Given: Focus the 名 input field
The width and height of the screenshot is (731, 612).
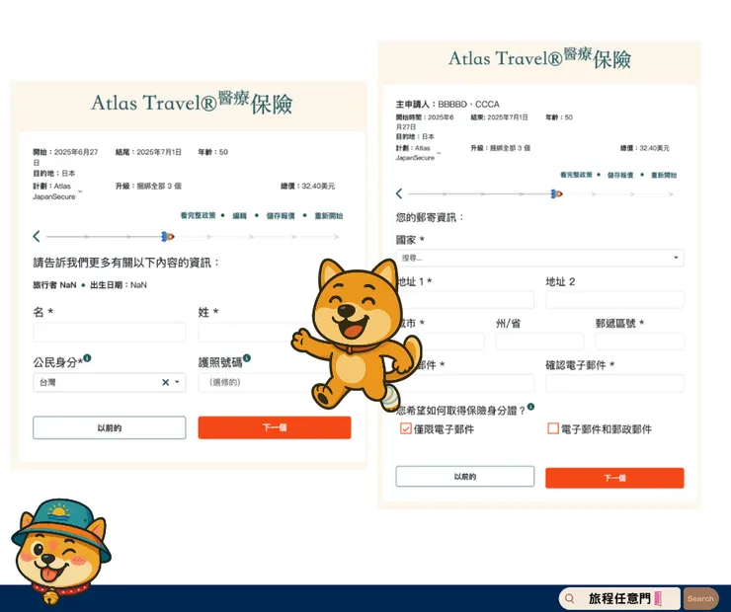Looking at the screenshot, I should point(109,332).
